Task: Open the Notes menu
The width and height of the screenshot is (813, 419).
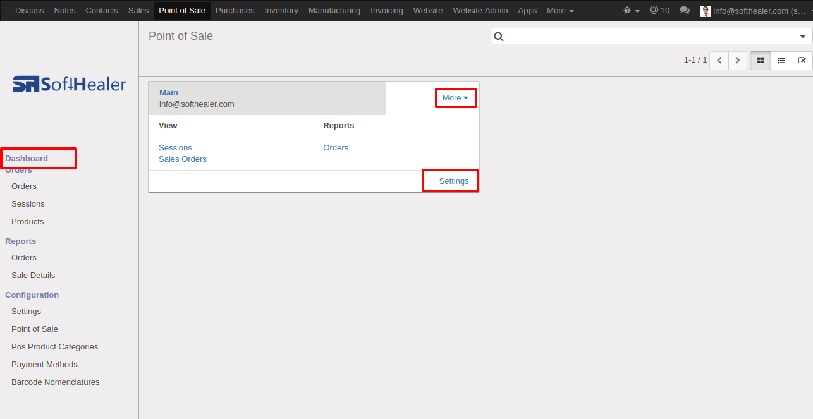Action: point(64,11)
